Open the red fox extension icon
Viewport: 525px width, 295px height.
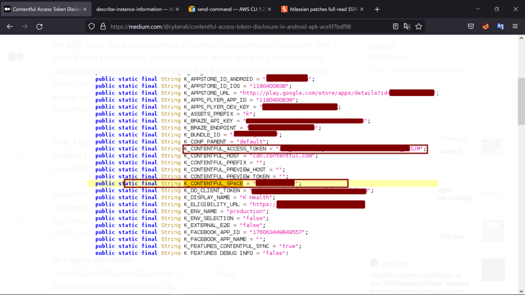pyautogui.click(x=486, y=26)
